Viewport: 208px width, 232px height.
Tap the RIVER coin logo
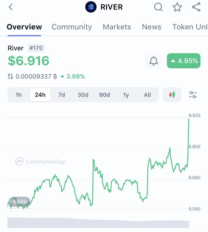click(91, 7)
